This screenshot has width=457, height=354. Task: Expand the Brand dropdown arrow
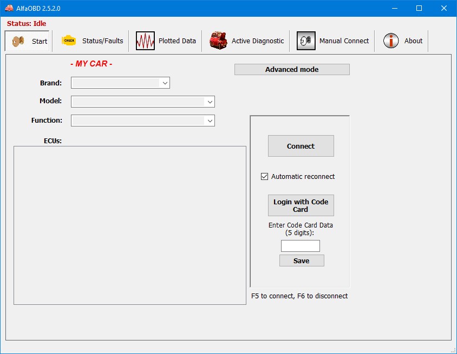tap(165, 83)
